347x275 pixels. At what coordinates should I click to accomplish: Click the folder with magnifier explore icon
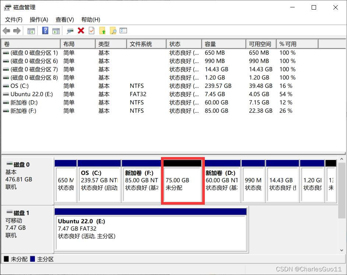[x=113, y=31]
